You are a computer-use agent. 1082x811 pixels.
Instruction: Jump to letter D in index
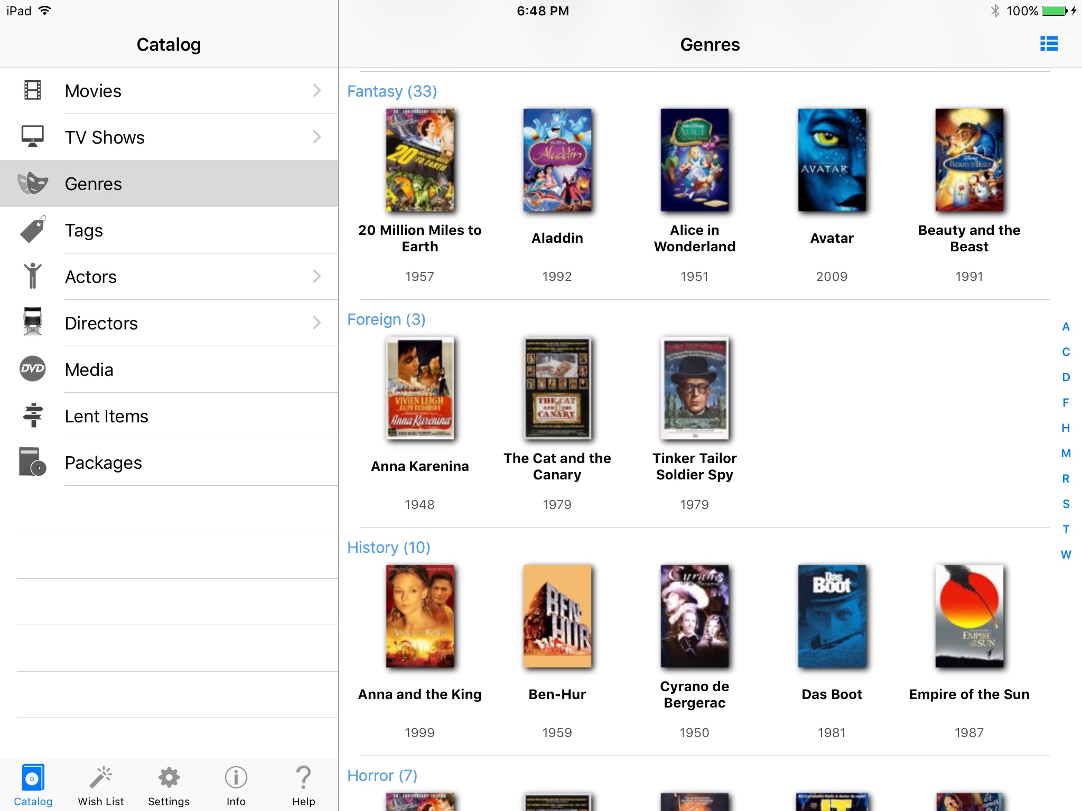pos(1066,378)
